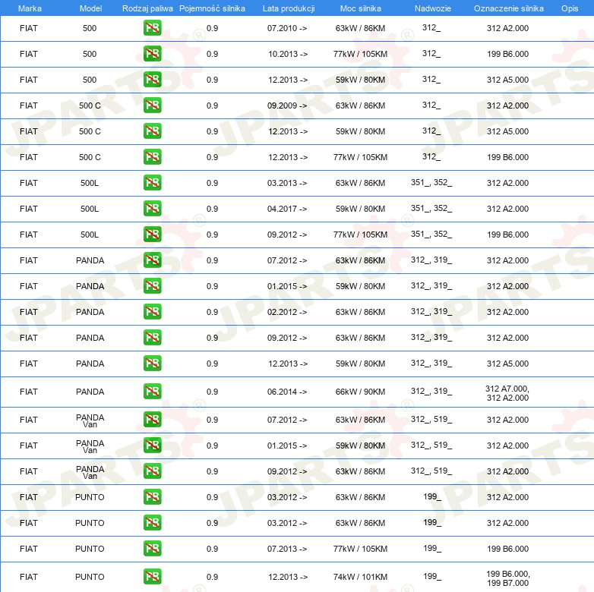Select fuel icon in 500 12.2013 59kW row
Image resolution: width=594 pixels, height=592 pixels.
(x=152, y=80)
